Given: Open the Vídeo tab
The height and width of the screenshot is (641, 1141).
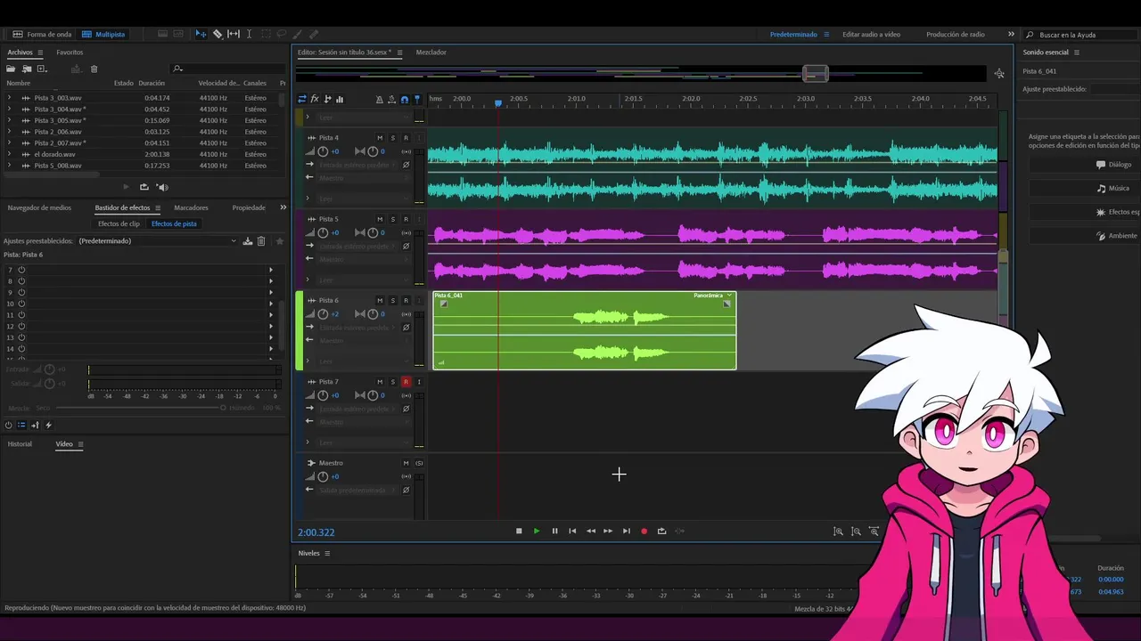Looking at the screenshot, I should pyautogui.click(x=64, y=443).
